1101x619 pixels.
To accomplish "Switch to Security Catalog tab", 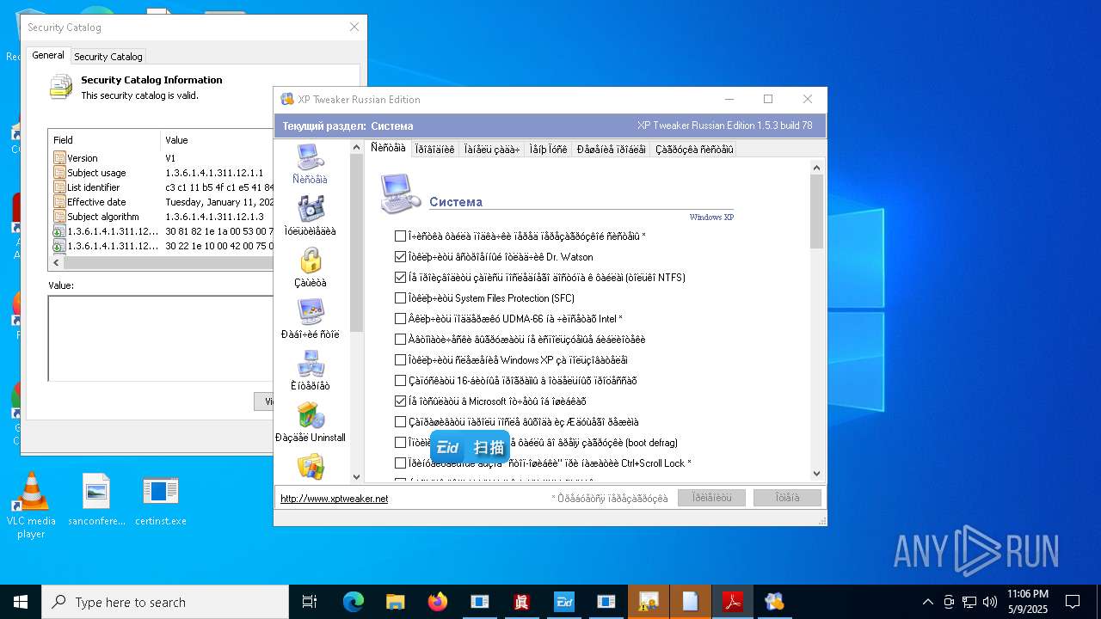I will [x=108, y=57].
